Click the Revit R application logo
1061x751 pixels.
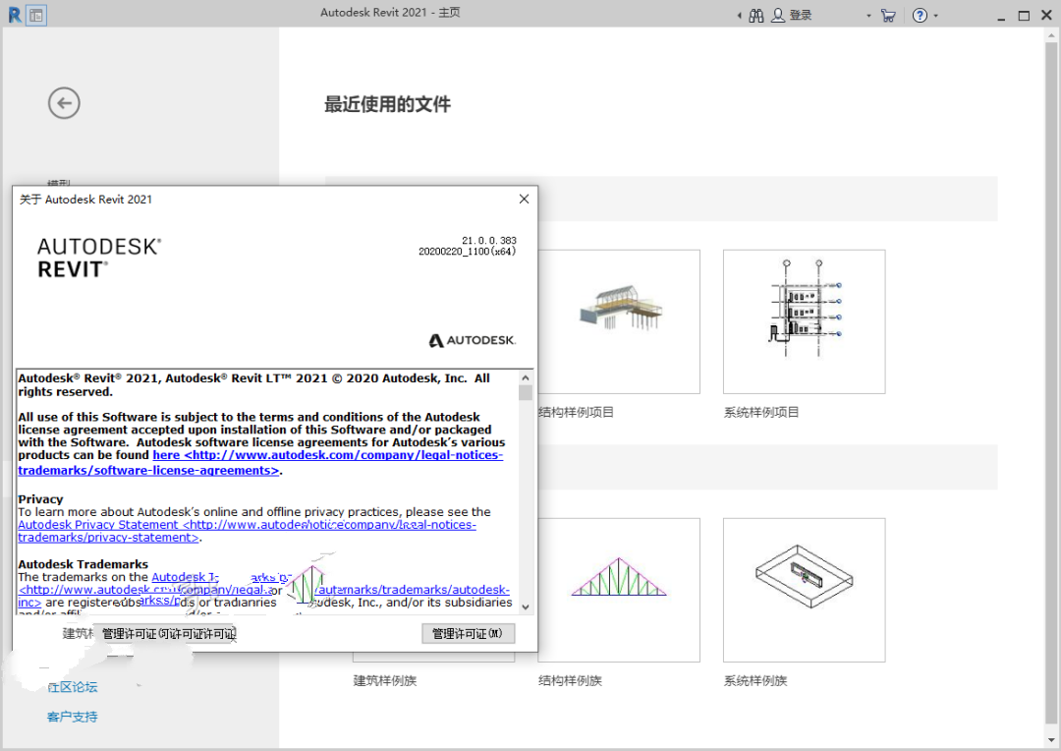pyautogui.click(x=14, y=14)
